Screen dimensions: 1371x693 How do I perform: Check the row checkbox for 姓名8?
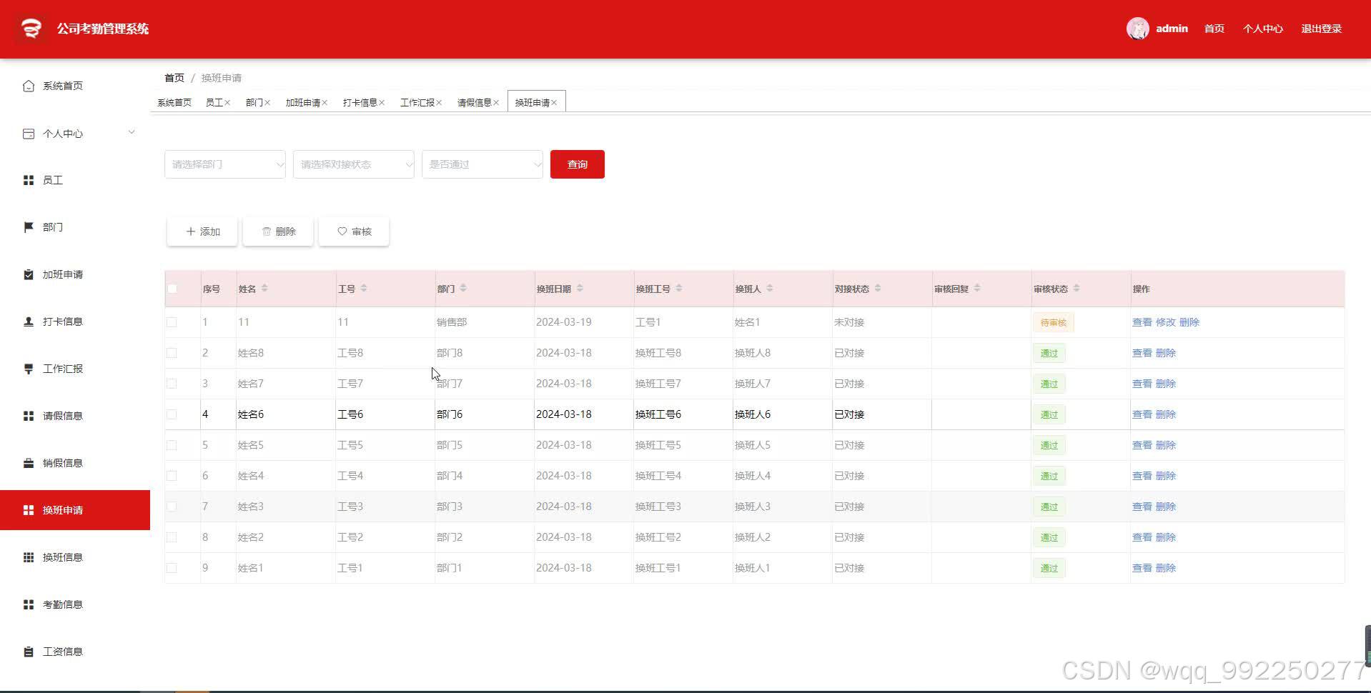(172, 353)
